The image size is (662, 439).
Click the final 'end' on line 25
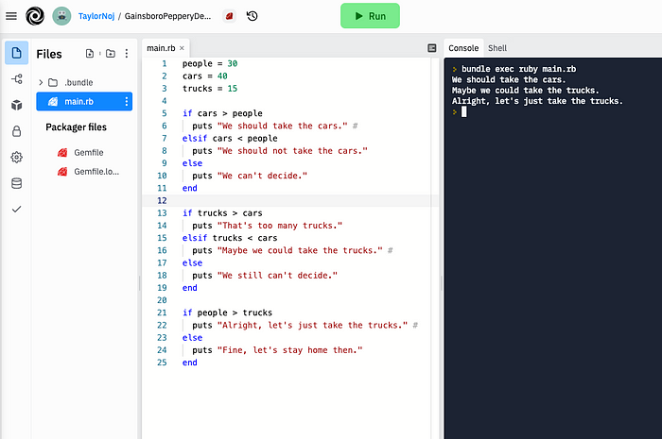coord(189,363)
